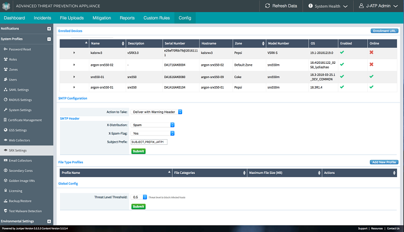
Task: Click the Add New Profile button
Action: pos(384,162)
